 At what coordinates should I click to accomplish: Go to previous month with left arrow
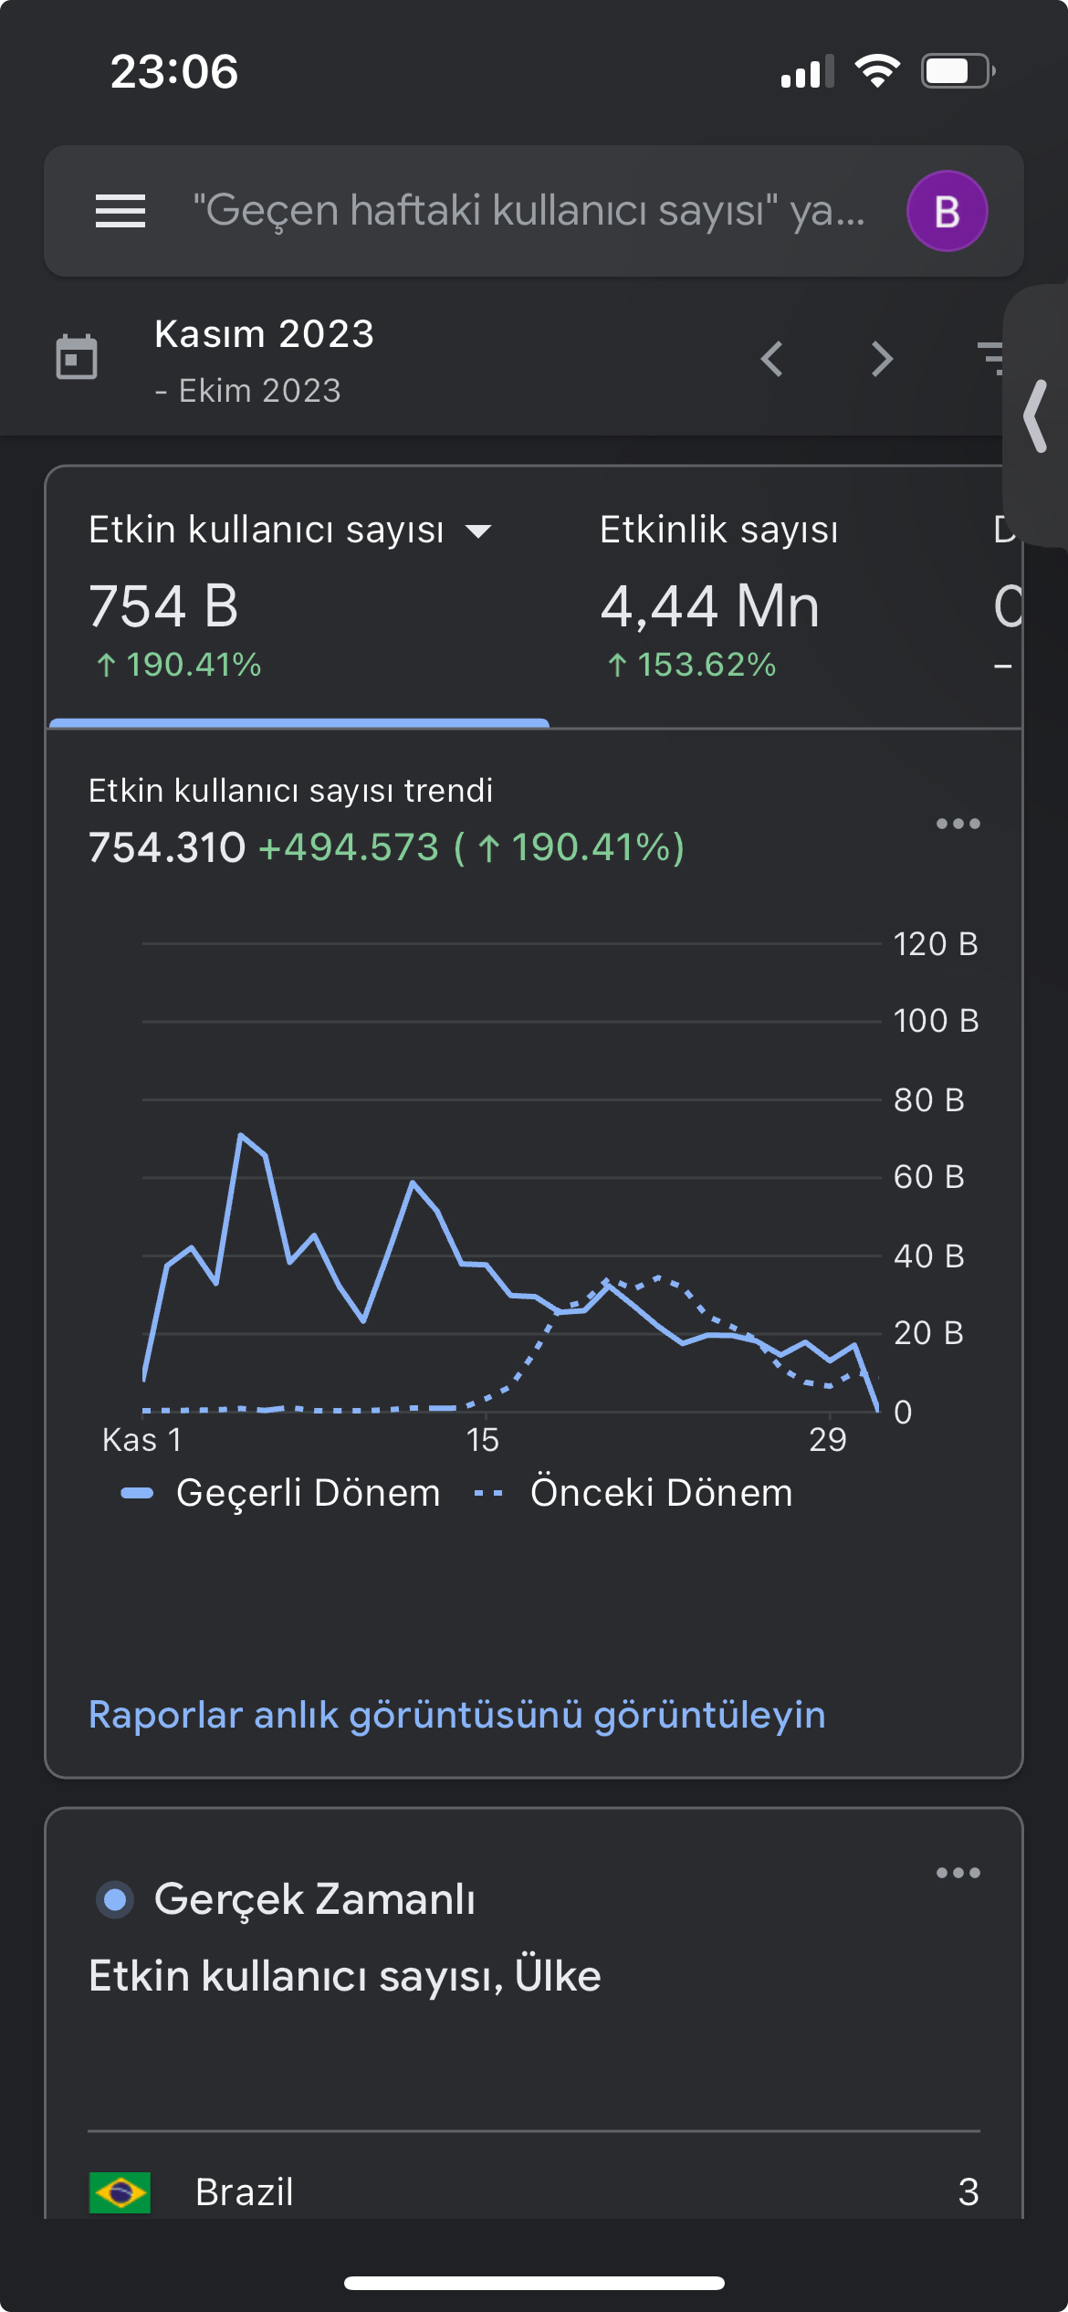(772, 359)
